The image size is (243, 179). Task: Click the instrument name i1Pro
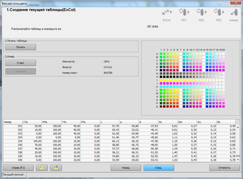(x=107, y=62)
